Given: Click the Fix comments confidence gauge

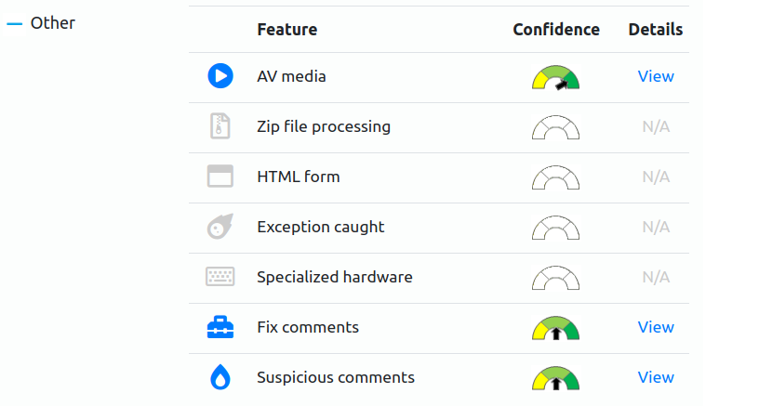Looking at the screenshot, I should pyautogui.click(x=555, y=328).
